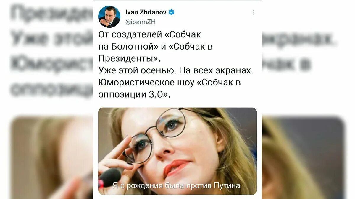355x199 pixels.
Task: Open Ivan Zhdanov's profile avatar
Action: [x=109, y=17]
